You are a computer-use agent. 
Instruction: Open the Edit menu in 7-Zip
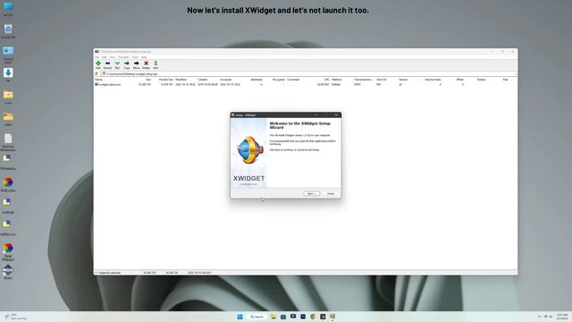coord(105,57)
